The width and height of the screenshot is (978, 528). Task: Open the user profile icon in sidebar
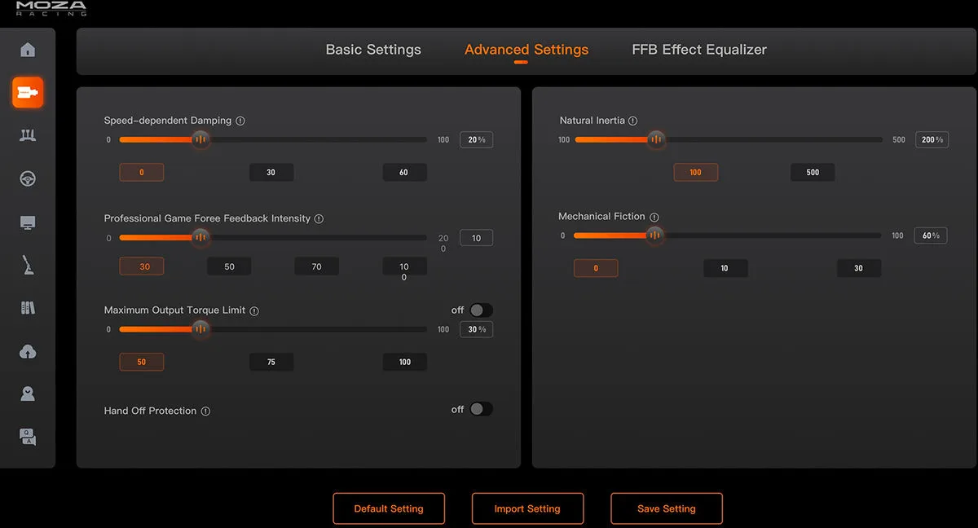point(28,394)
